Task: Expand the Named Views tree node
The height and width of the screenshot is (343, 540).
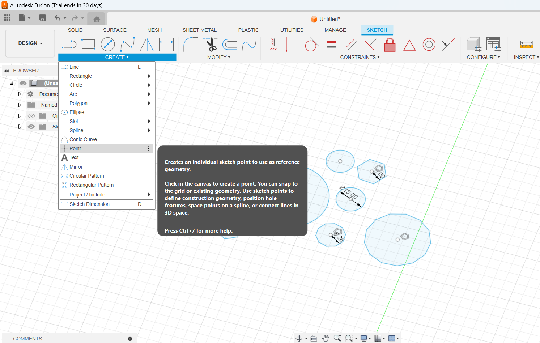Action: pyautogui.click(x=20, y=105)
